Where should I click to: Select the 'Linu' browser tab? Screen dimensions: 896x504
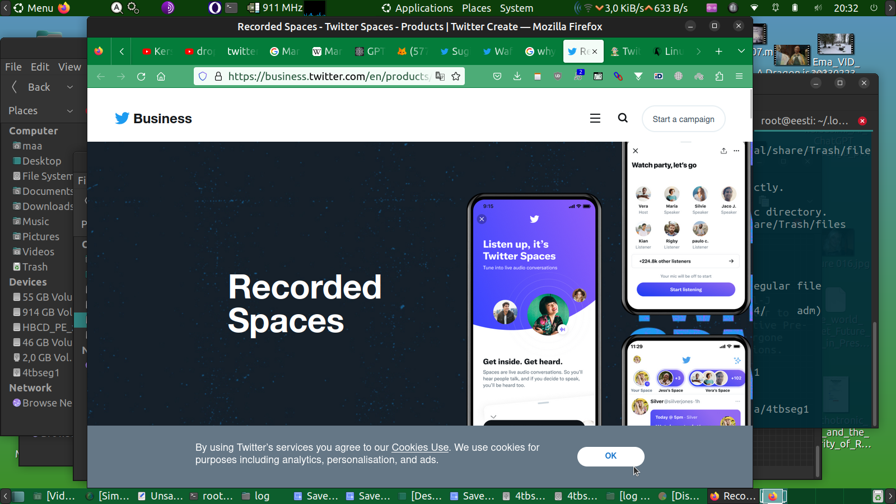(668, 52)
